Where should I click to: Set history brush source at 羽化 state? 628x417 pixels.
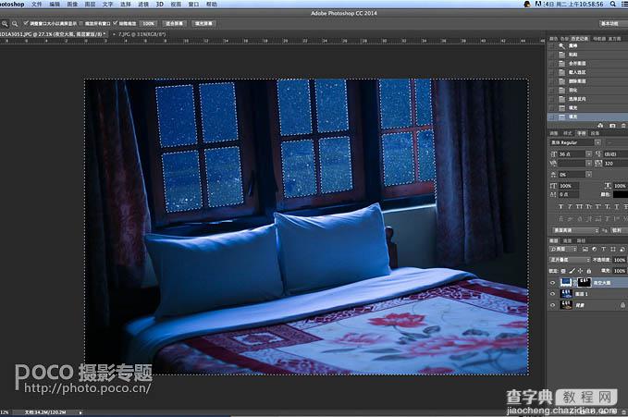pyautogui.click(x=551, y=90)
